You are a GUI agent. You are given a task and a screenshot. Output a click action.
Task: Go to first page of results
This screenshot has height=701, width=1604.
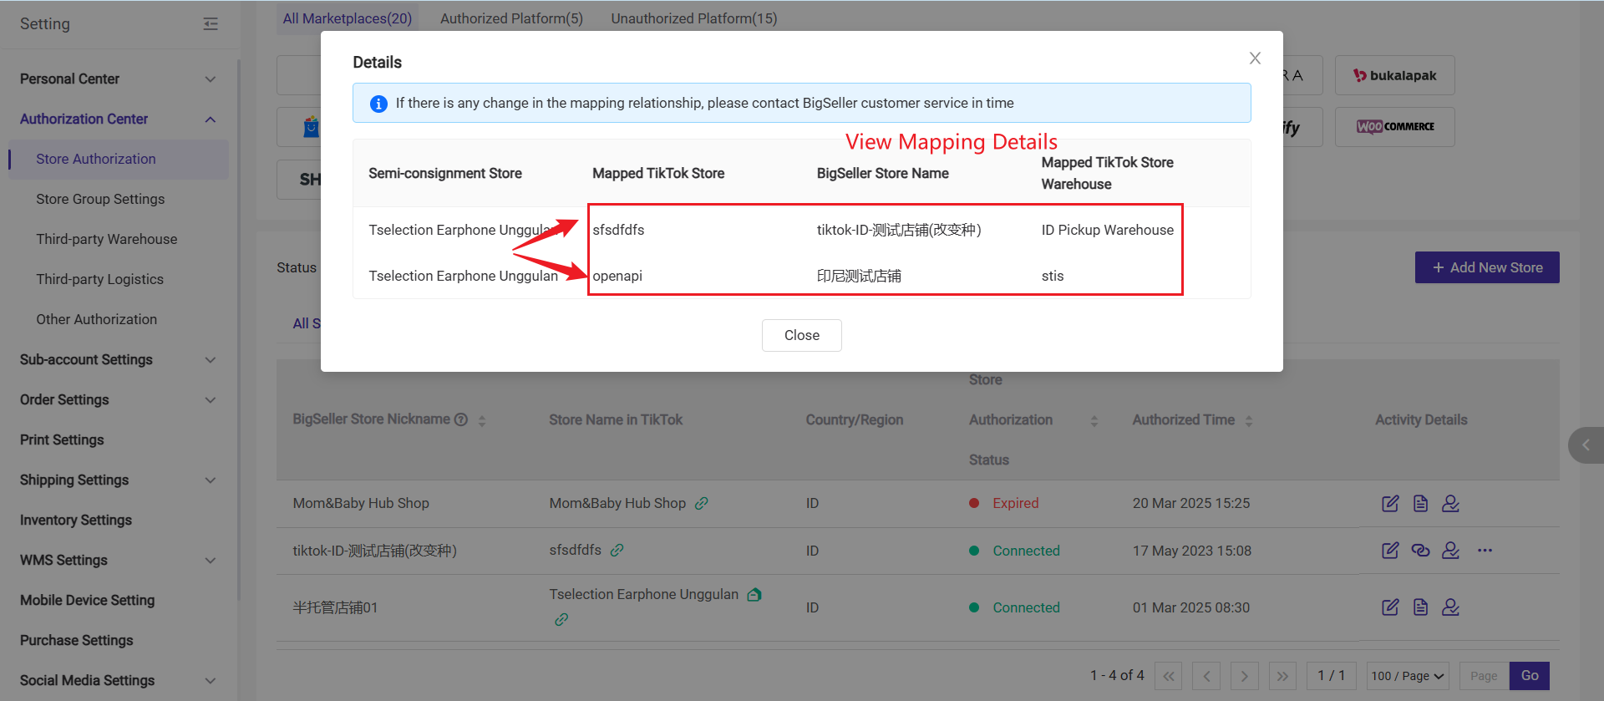coord(1168,676)
